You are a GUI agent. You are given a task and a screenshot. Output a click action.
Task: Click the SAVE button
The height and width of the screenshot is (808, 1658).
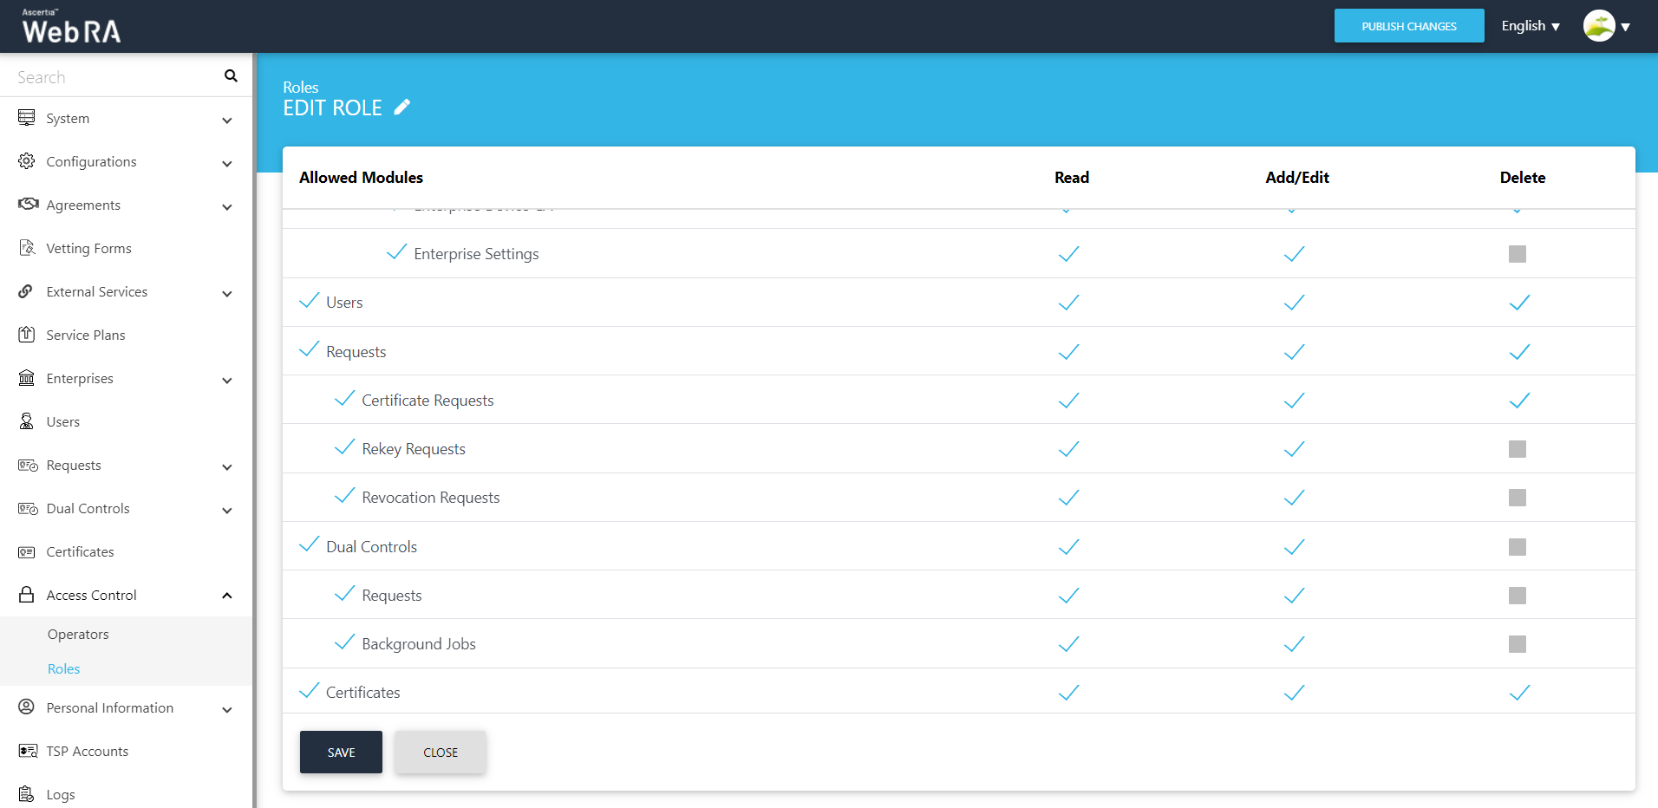[x=341, y=753]
